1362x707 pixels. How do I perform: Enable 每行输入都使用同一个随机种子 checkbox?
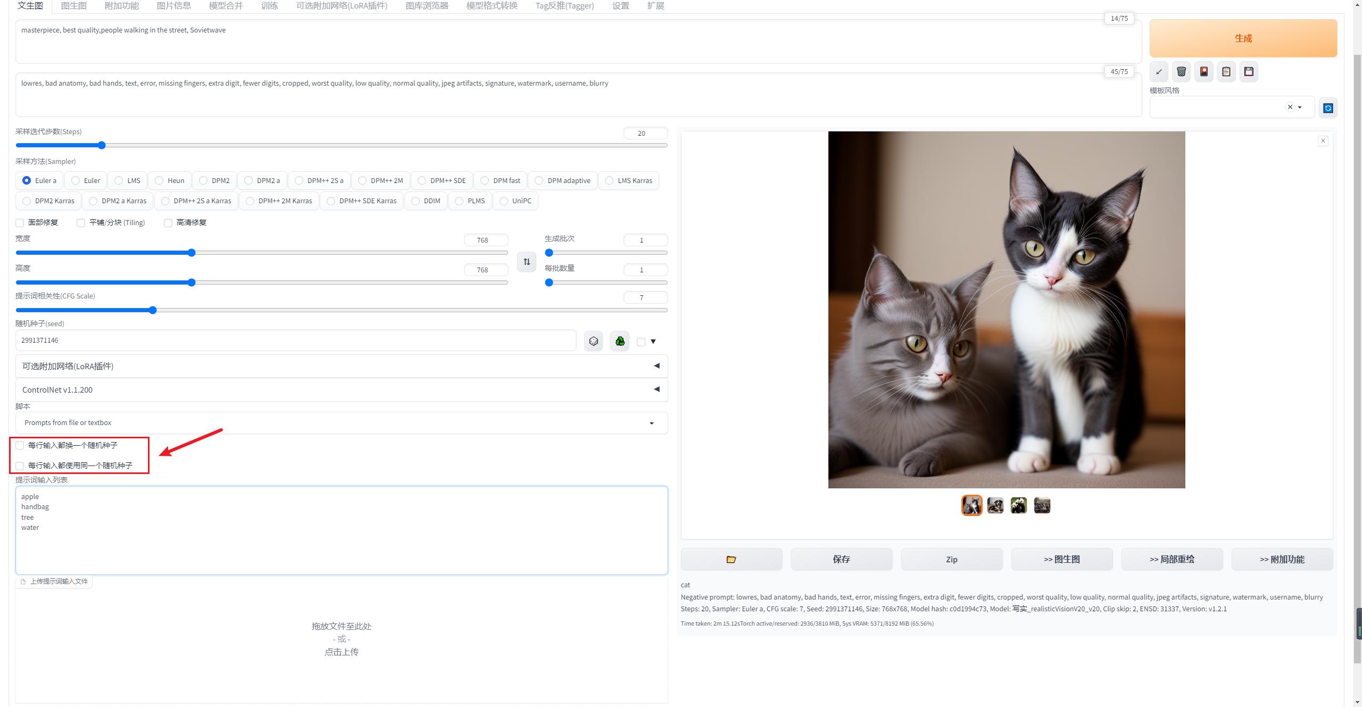20,465
